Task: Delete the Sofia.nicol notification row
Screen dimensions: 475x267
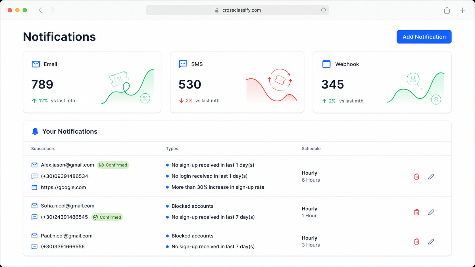Action: tap(416, 212)
